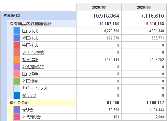Viewport: 168px width, 121px height.
Task: Open the 外貨建MMF link
Action: pos(33,67)
